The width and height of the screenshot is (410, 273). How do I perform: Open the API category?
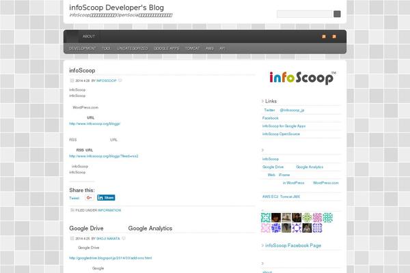[222, 48]
